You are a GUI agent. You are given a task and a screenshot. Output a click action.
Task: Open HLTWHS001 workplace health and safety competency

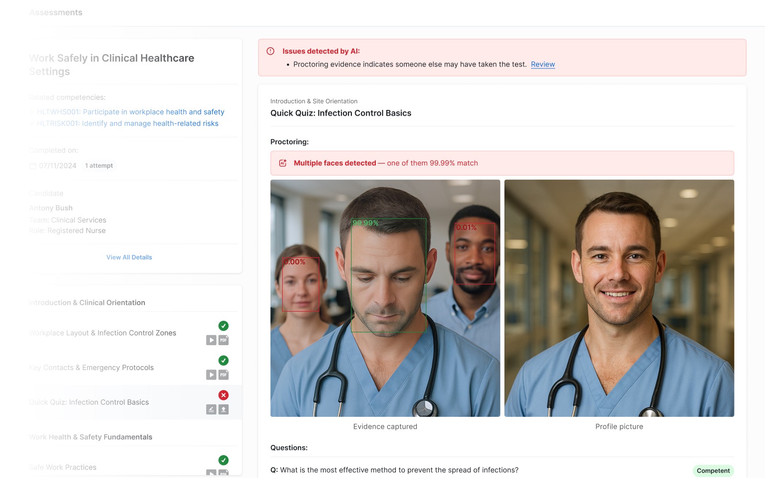(131, 112)
